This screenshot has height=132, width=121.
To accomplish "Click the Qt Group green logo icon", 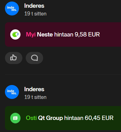I will click(x=15, y=118).
